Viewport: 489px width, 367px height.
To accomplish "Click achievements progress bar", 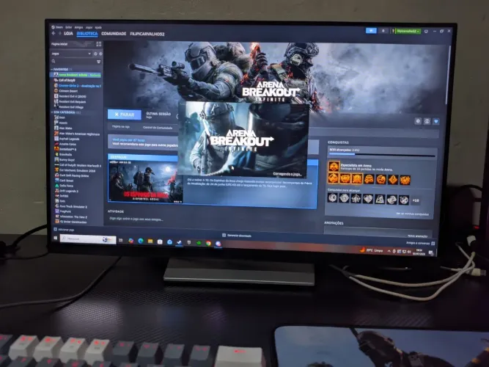I will point(382,155).
